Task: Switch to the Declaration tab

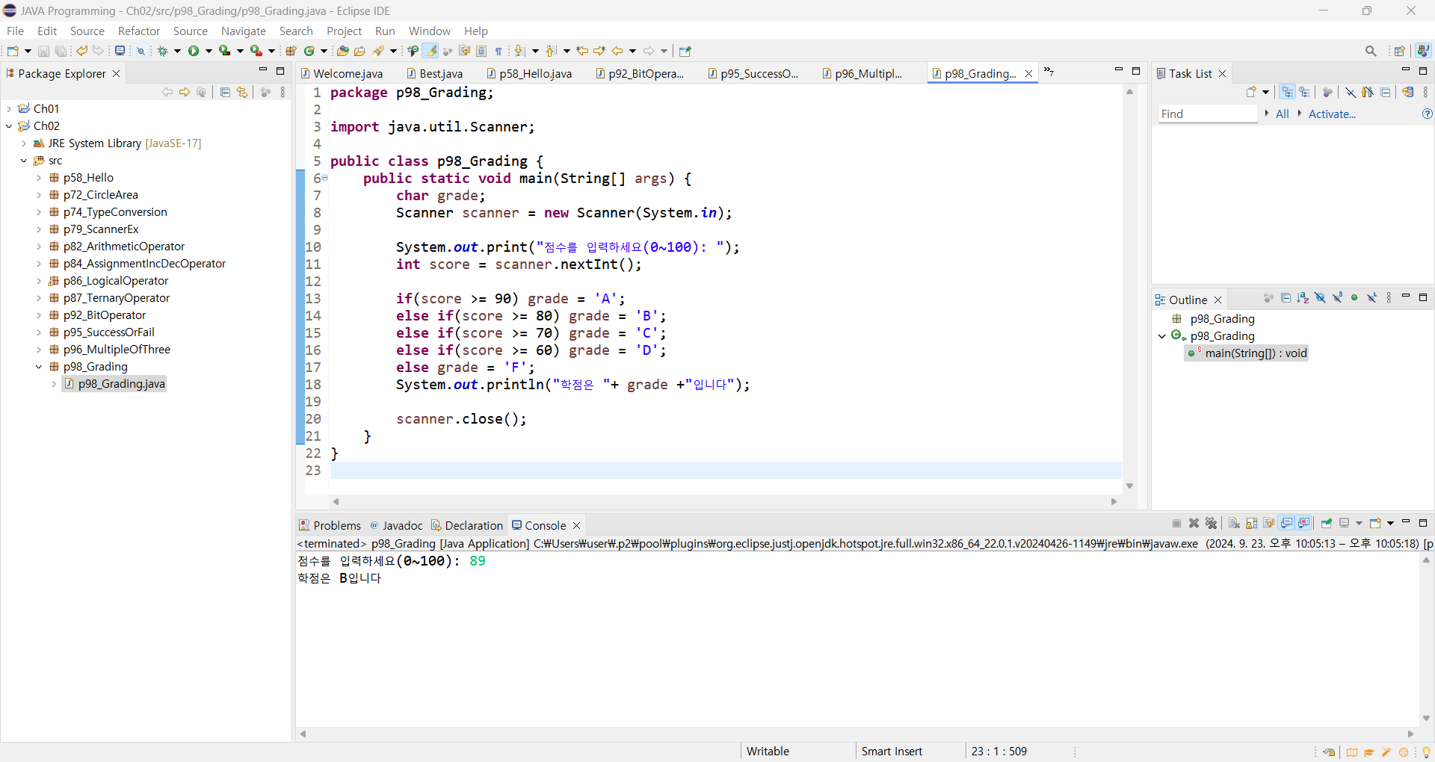Action: (467, 525)
